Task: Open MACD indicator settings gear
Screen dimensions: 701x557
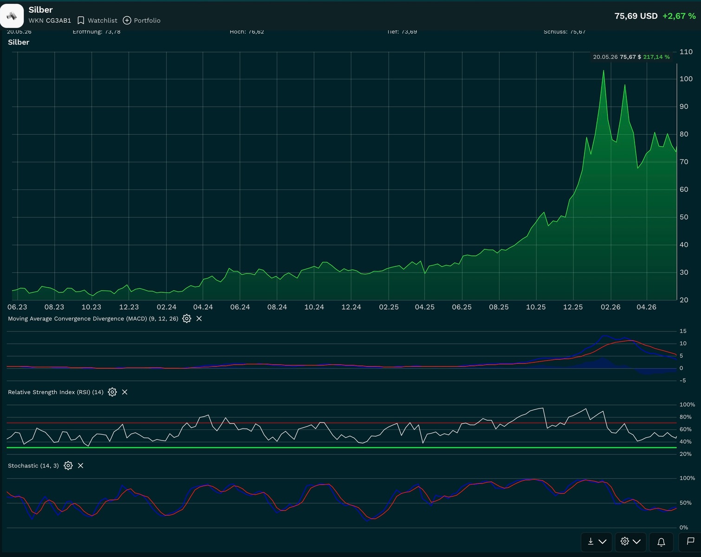Action: pyautogui.click(x=187, y=318)
